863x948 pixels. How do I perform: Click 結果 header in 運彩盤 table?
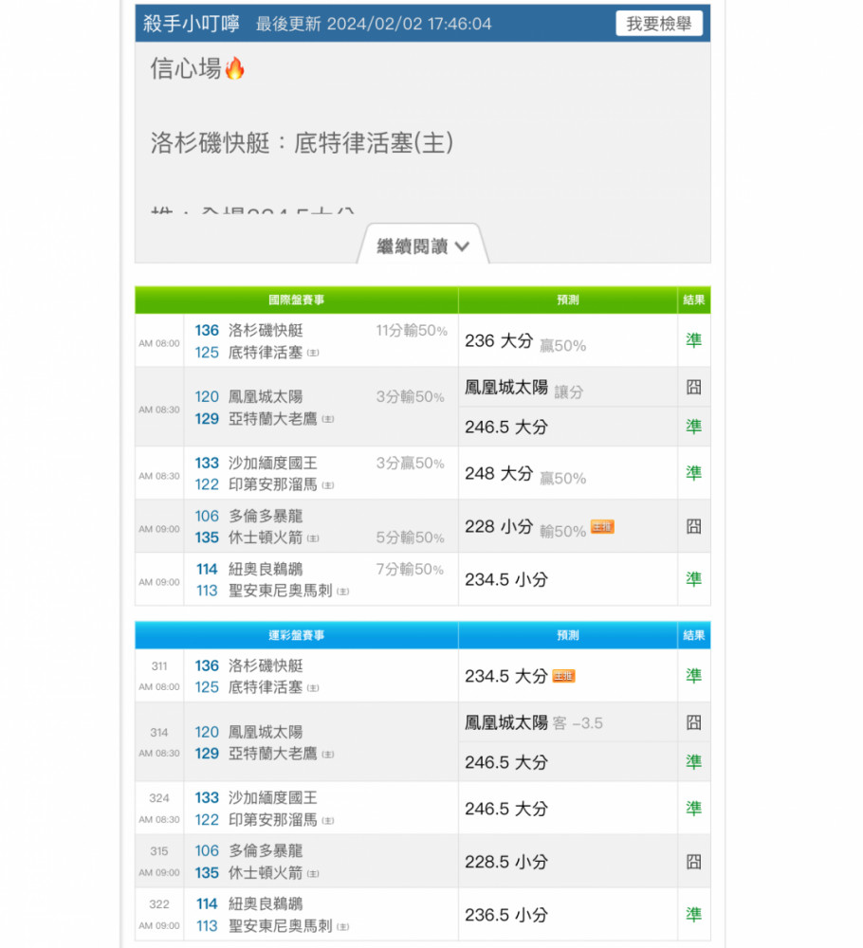click(x=693, y=635)
